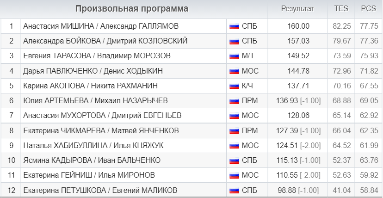The height and width of the screenshot is (198, 383).
Task: Select Наталья ХАБИБУЛЛИНА / Илья КНЯЖУК pair
Action: (93, 146)
